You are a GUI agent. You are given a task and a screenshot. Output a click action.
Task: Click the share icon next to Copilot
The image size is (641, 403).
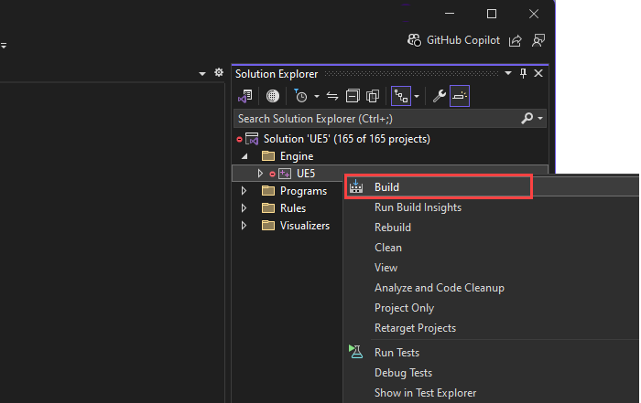coord(516,40)
